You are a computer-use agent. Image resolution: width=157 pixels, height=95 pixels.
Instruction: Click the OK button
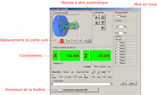[123, 83]
